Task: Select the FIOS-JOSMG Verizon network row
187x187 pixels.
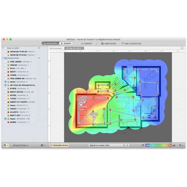Action: [24, 62]
